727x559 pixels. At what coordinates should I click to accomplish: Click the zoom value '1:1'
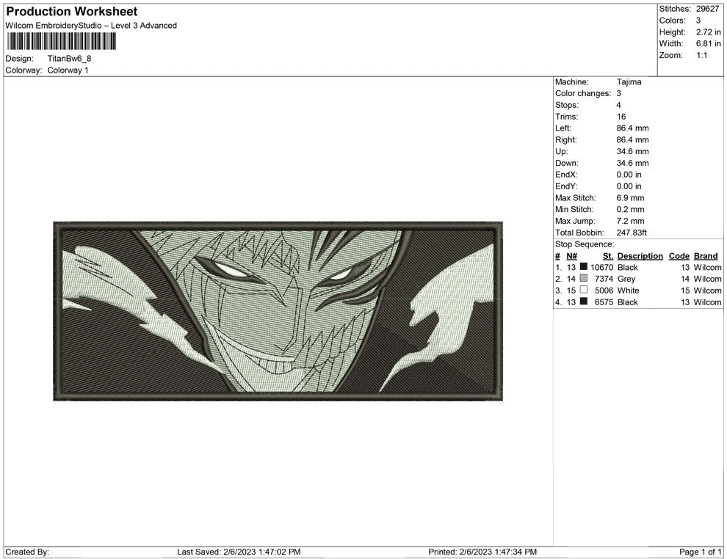tap(701, 55)
